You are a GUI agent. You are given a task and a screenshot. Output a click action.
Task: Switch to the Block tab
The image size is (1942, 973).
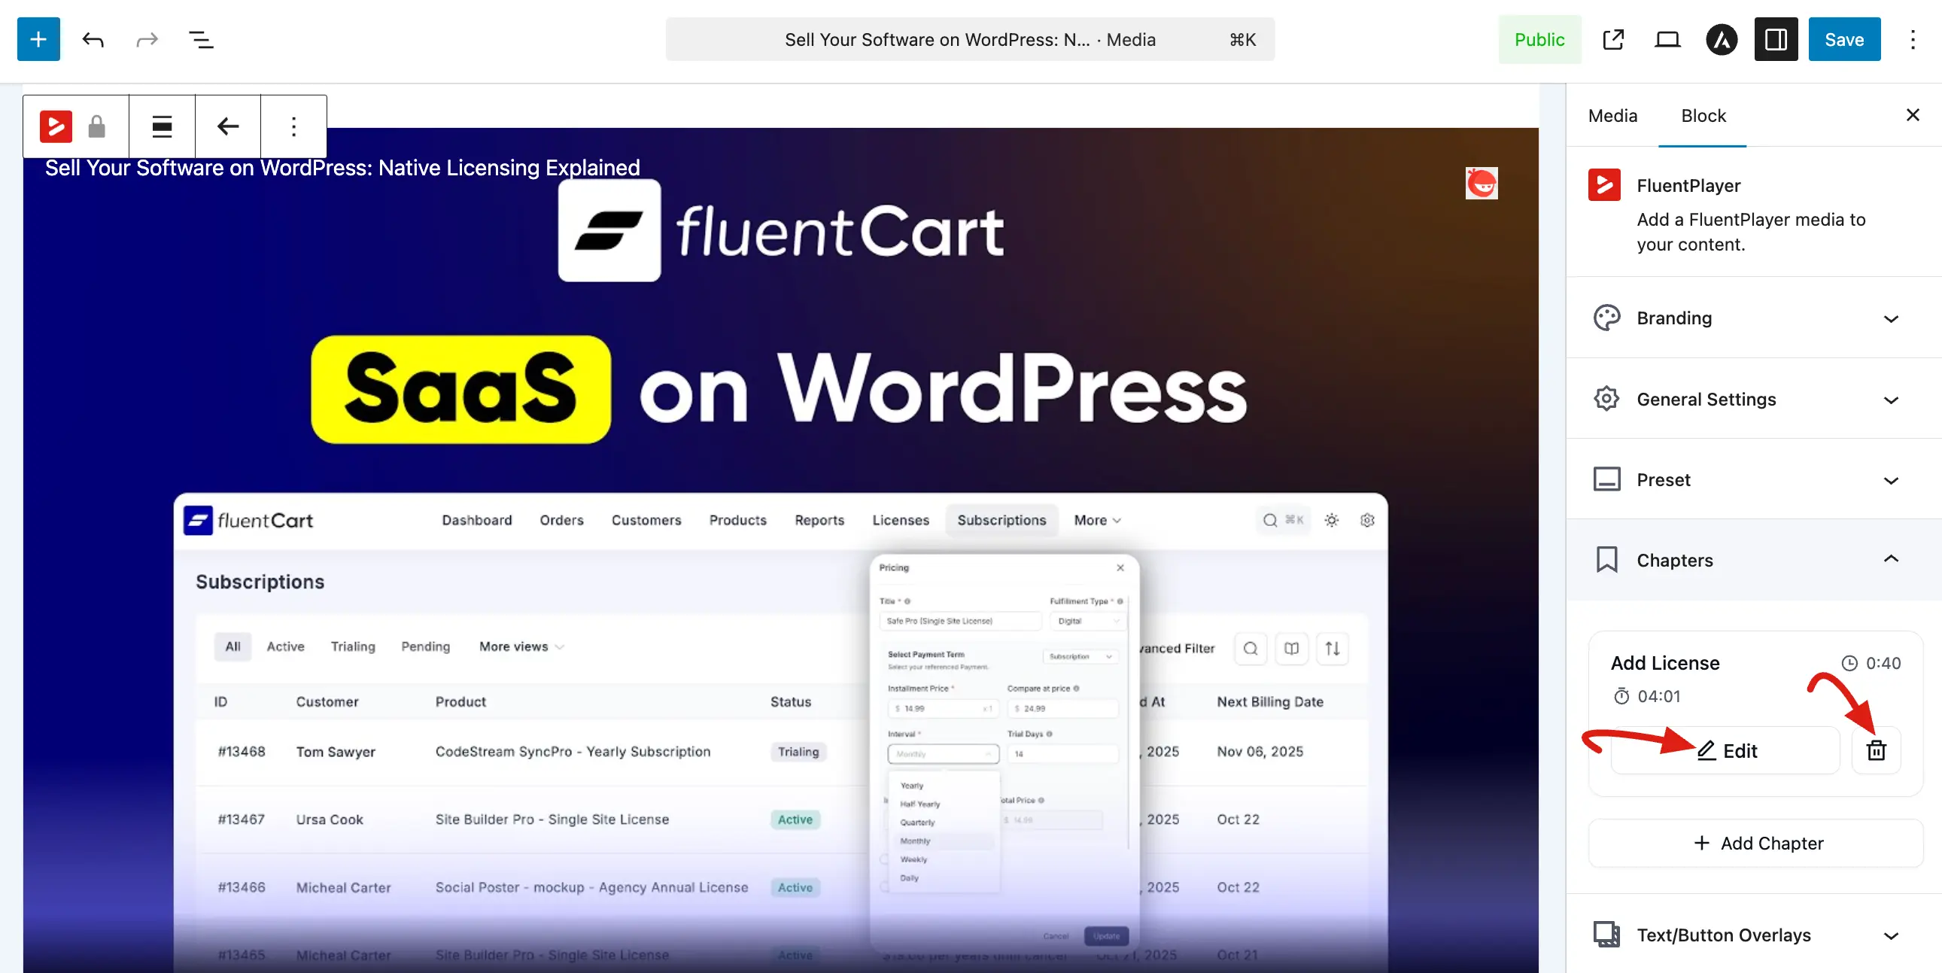pos(1703,115)
